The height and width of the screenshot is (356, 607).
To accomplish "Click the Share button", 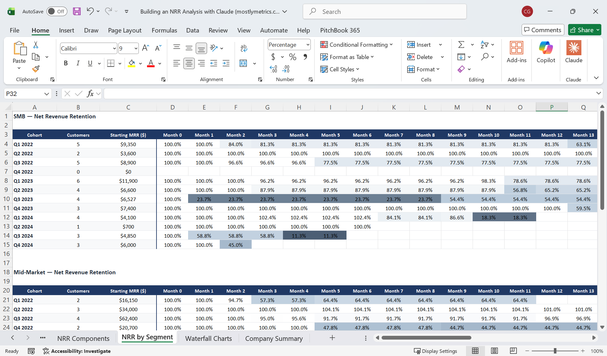I will 582,30.
